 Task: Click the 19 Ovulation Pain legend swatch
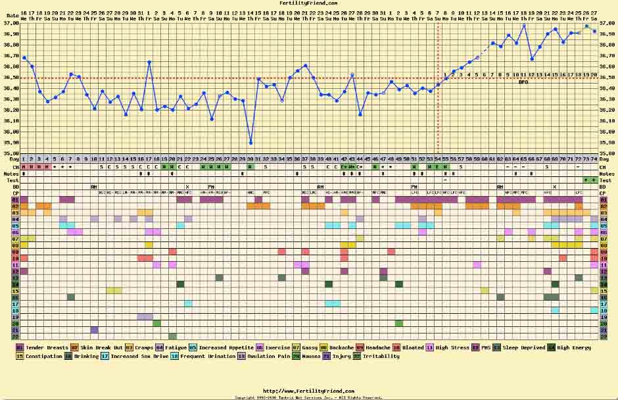241,356
